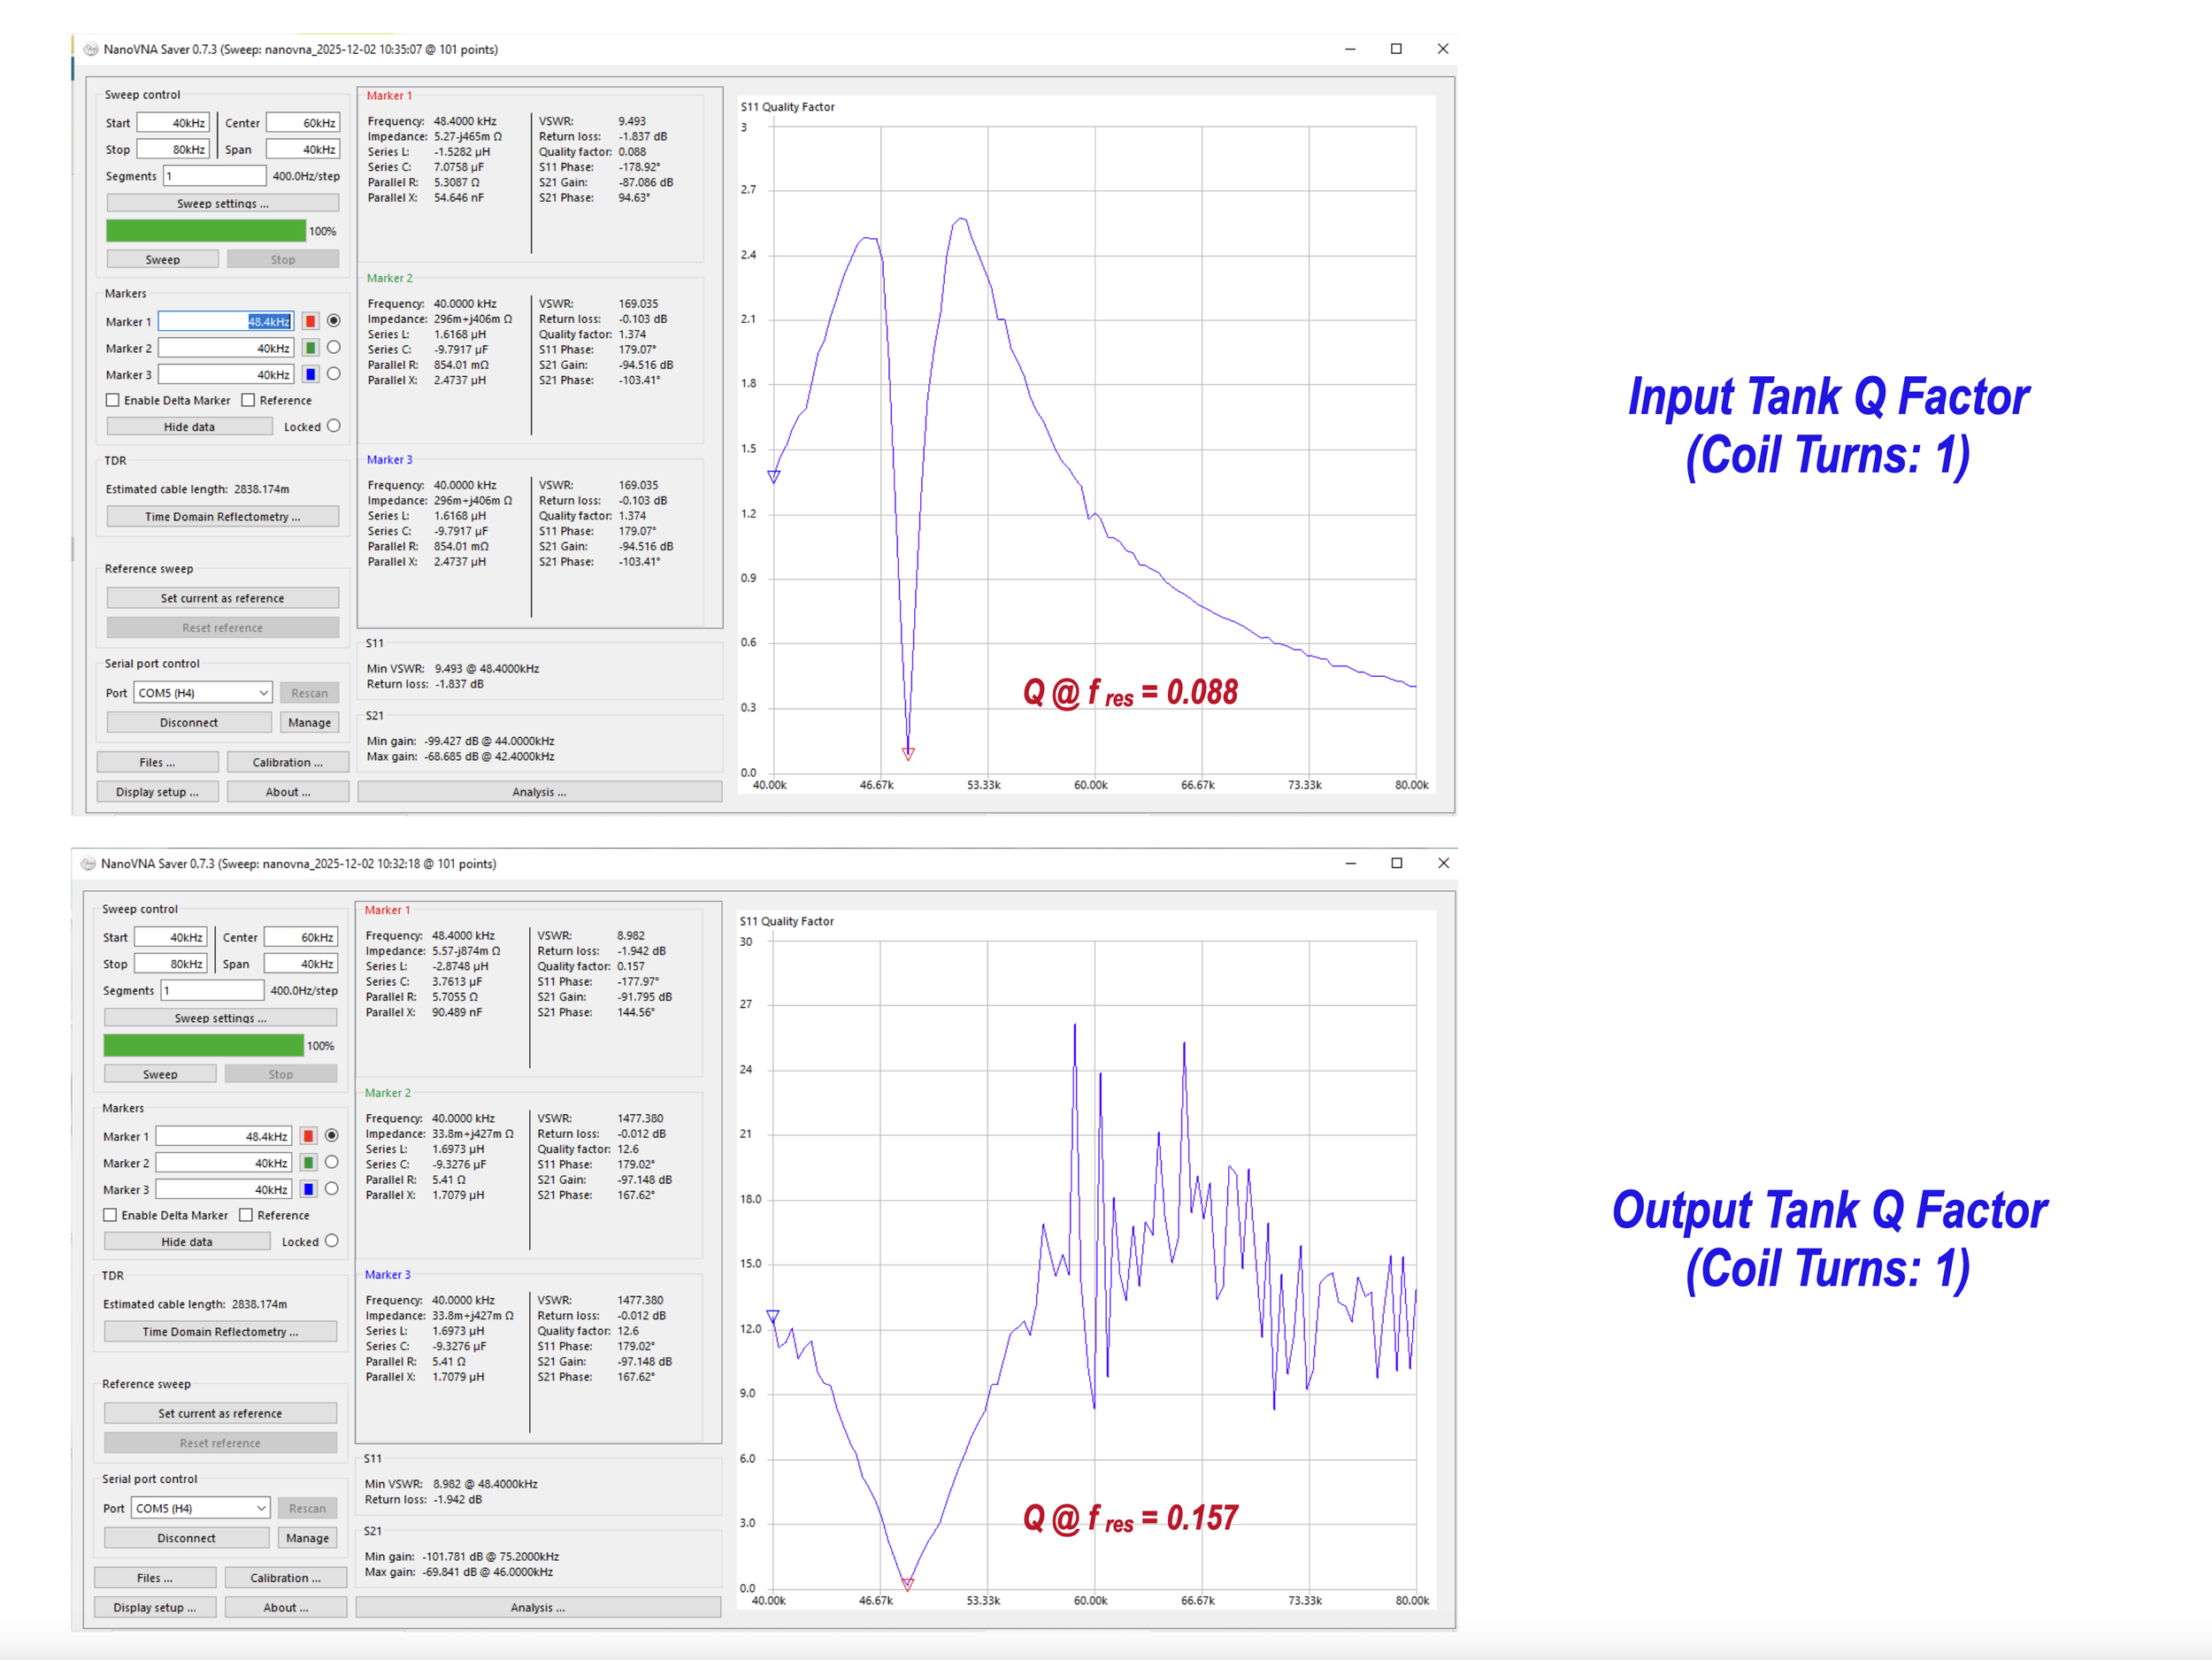The width and height of the screenshot is (2212, 1660).
Task: Open Display setup in the bottom window
Action: [154, 1607]
